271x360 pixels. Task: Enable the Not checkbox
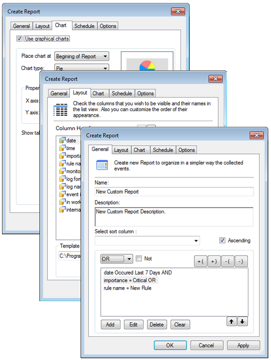click(139, 258)
